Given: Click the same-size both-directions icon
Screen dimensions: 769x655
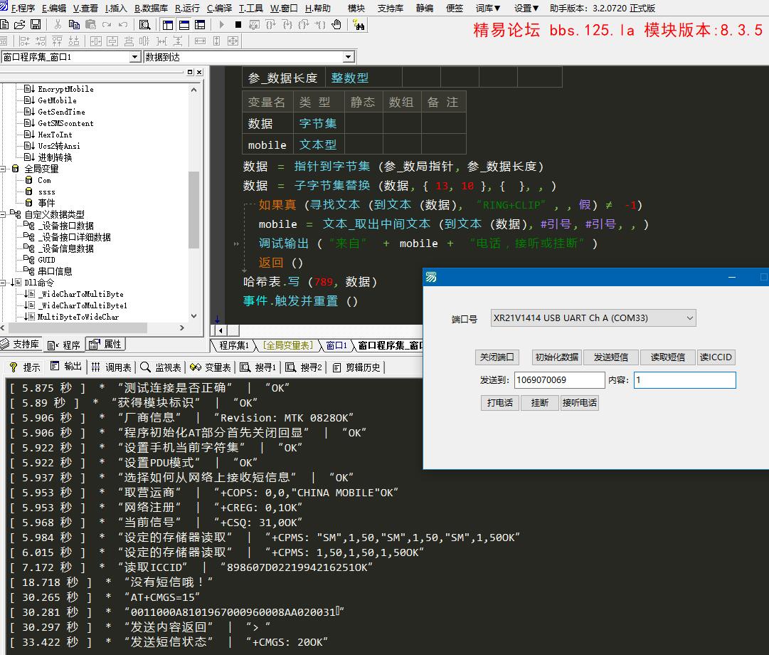Looking at the screenshot, I should tap(233, 41).
